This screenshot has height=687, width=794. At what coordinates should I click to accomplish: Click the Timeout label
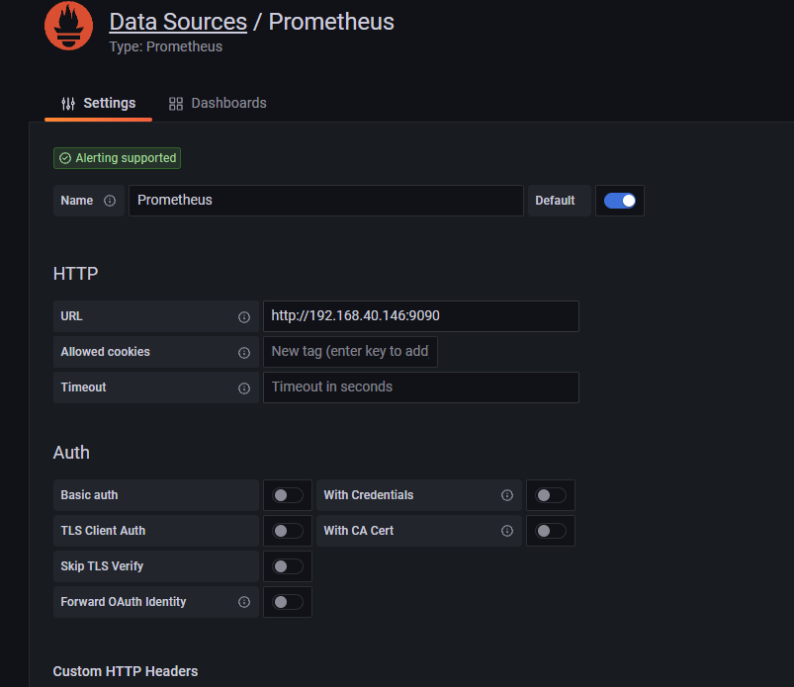[x=83, y=387]
